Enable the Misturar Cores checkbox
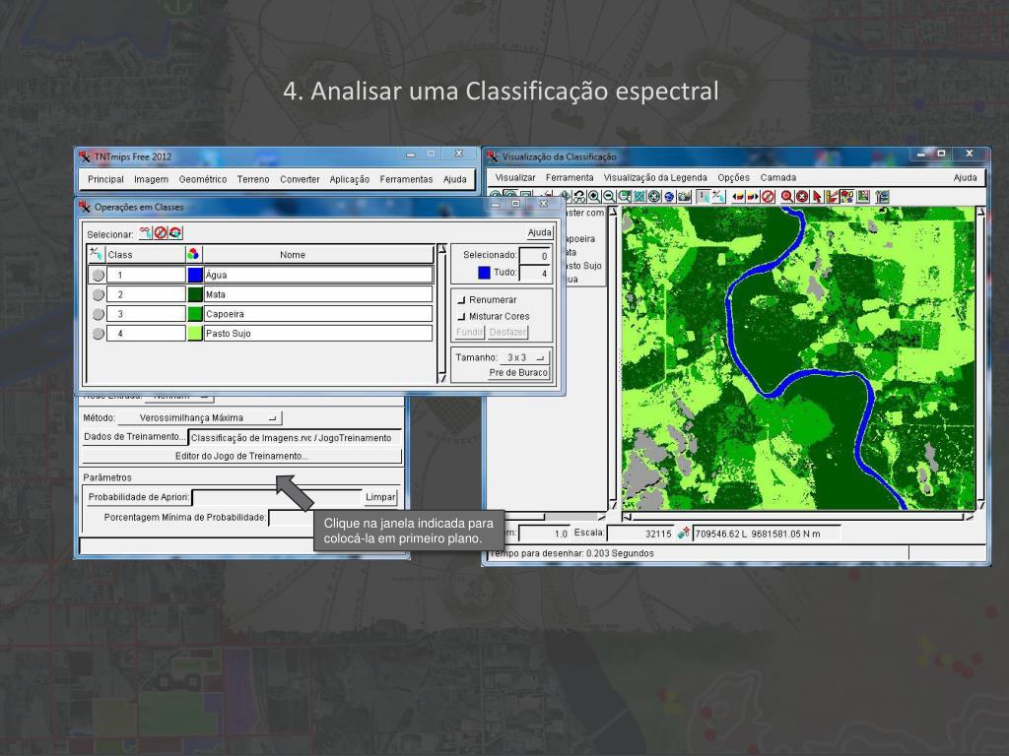Screen dimensions: 1009x756 click(461, 316)
